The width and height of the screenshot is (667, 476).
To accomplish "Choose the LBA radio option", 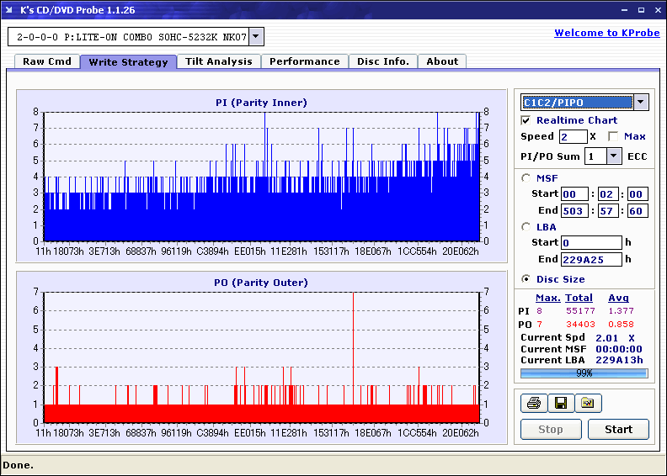I will click(x=526, y=227).
